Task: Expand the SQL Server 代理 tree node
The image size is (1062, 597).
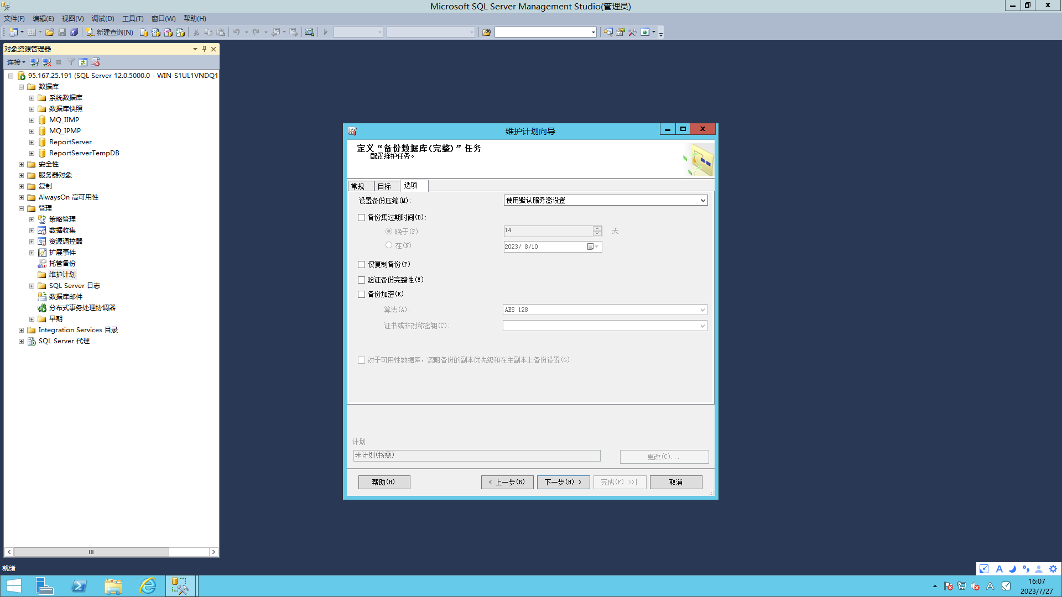Action: (21, 341)
